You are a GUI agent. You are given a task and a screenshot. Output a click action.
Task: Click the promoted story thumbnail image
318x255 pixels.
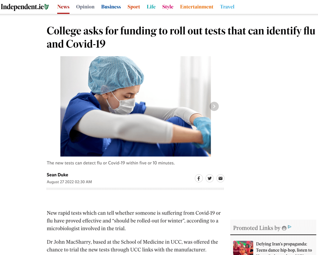tap(243, 248)
